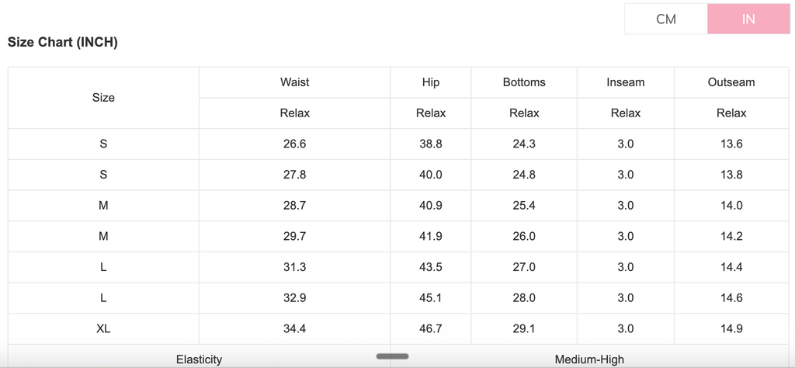Select the IN unit toggle
Viewport: 795px width, 368px height.
[748, 19]
